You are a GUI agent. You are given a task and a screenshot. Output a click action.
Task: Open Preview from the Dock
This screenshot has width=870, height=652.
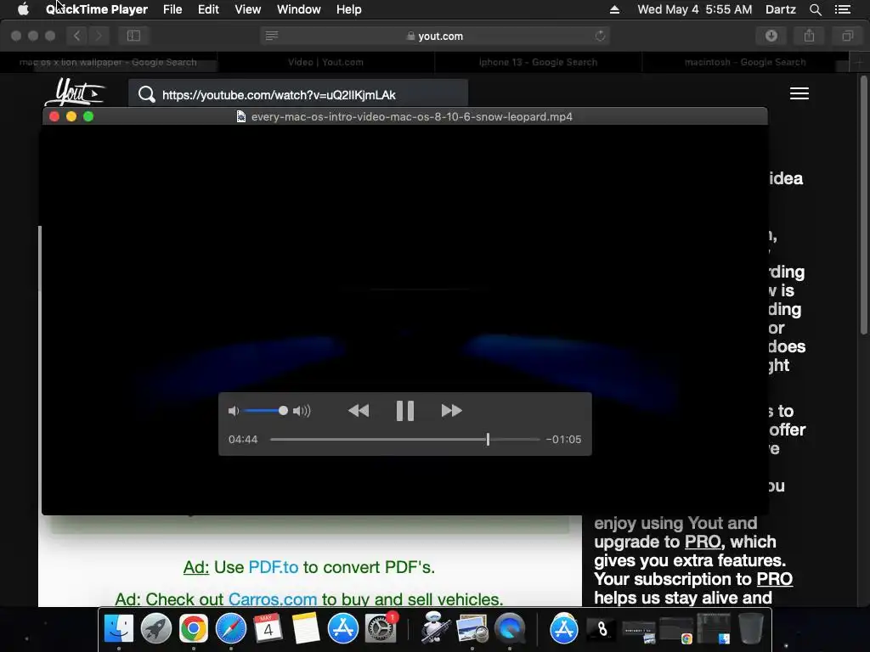tap(472, 629)
